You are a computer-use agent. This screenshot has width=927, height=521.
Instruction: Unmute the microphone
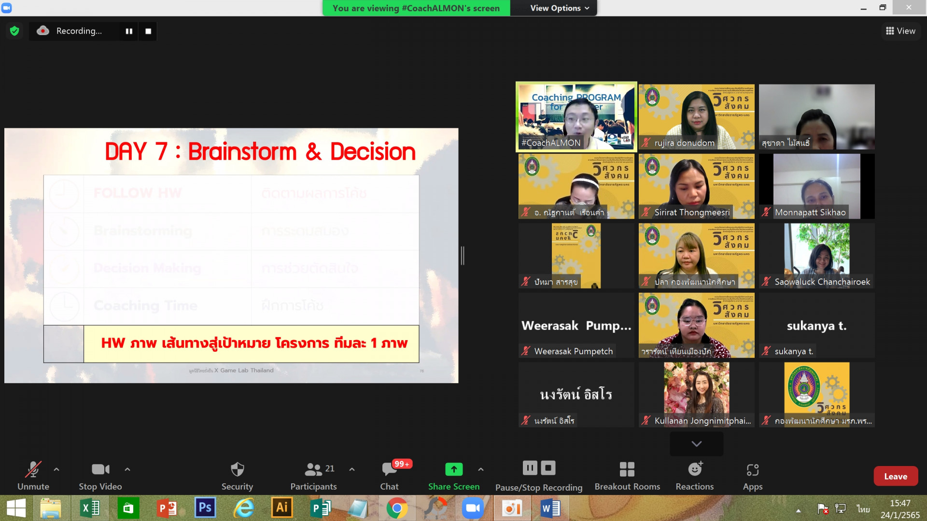coord(33,469)
